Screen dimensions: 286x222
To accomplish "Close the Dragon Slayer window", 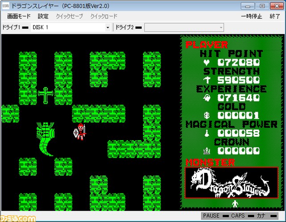I will click(277, 6).
